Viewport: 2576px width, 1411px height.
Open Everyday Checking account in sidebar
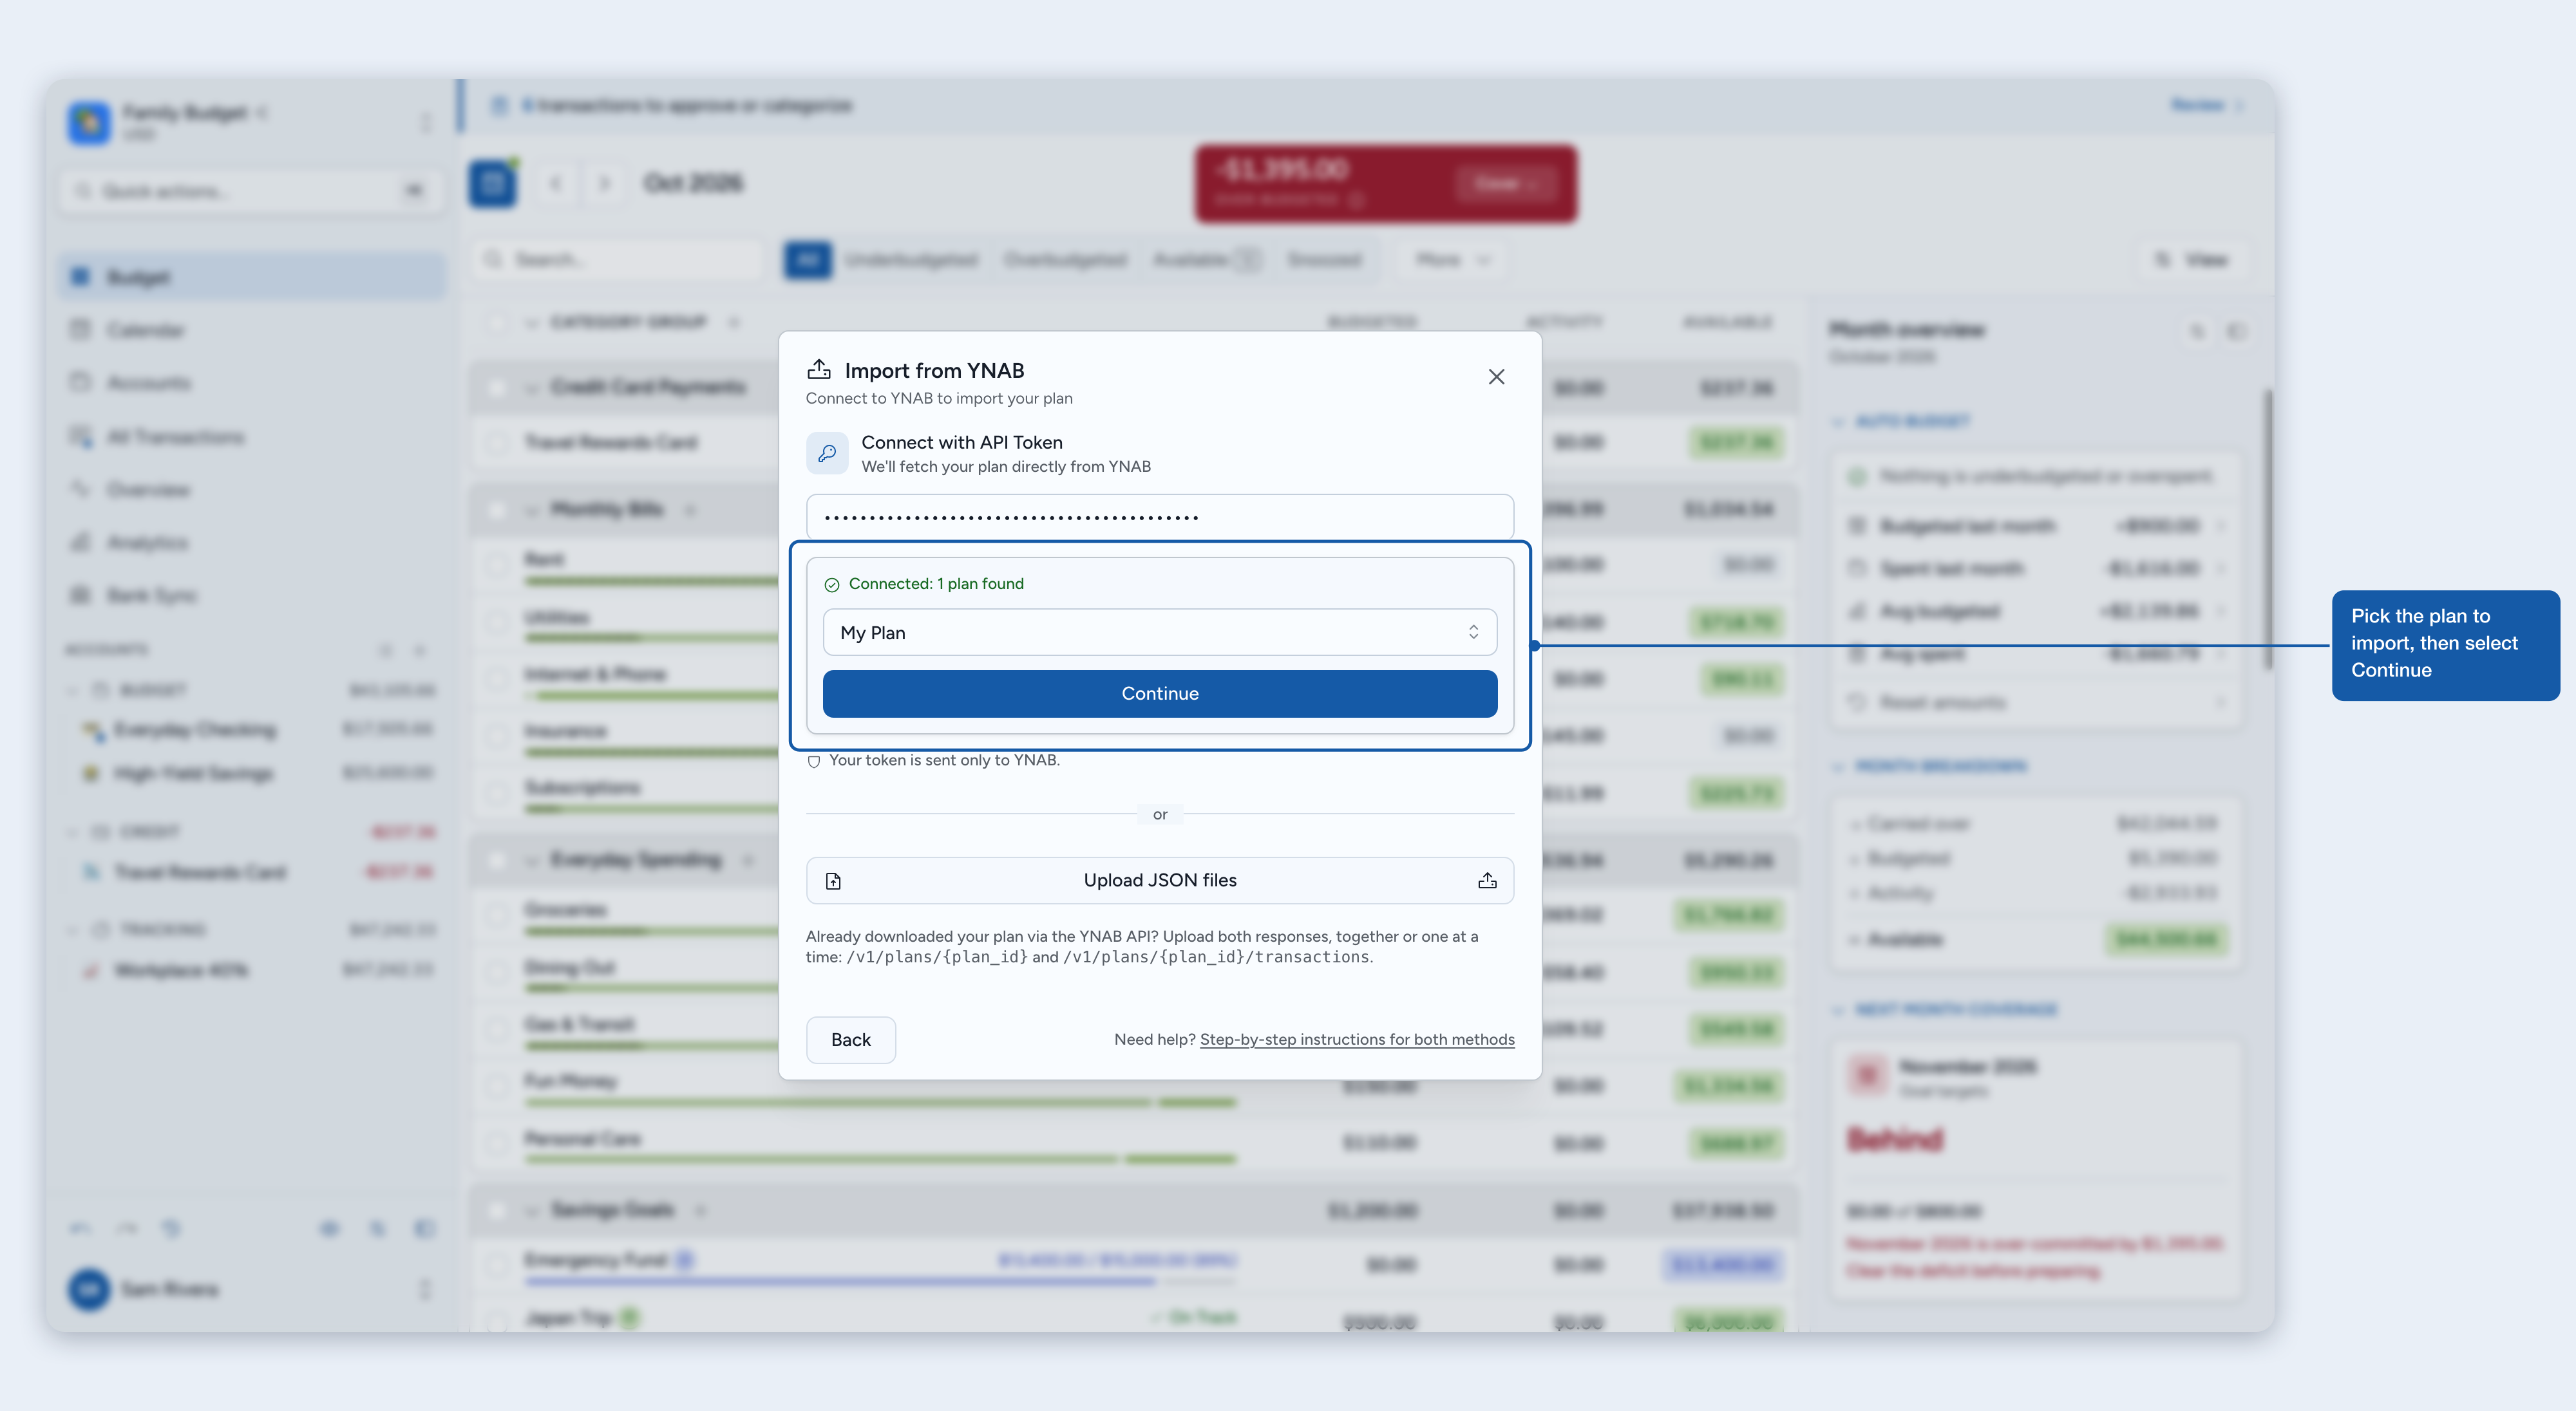[x=258, y=729]
